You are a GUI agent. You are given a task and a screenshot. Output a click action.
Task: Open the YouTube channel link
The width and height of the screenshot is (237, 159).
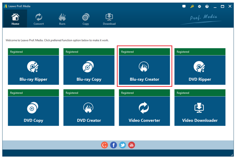click(132, 145)
